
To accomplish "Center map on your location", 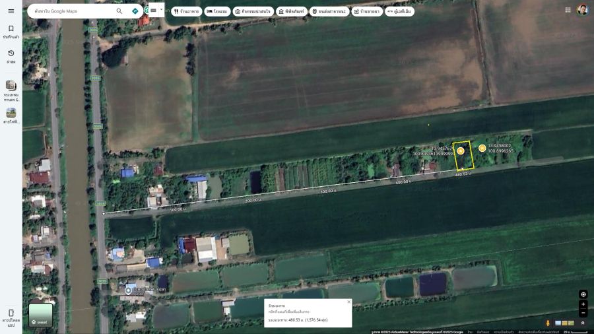I will click(x=583, y=294).
